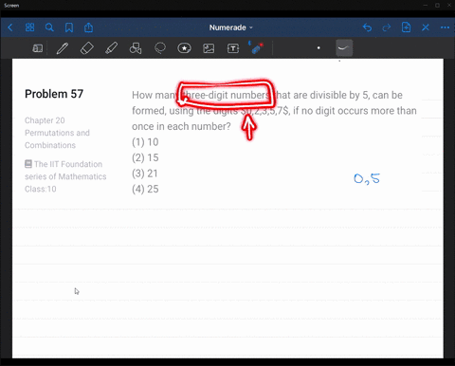This screenshot has width=455, height=366.
Task: Click Permutations and Combinations text
Action: click(57, 139)
